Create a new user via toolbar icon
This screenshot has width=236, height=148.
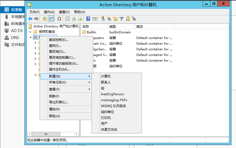click(x=103, y=19)
